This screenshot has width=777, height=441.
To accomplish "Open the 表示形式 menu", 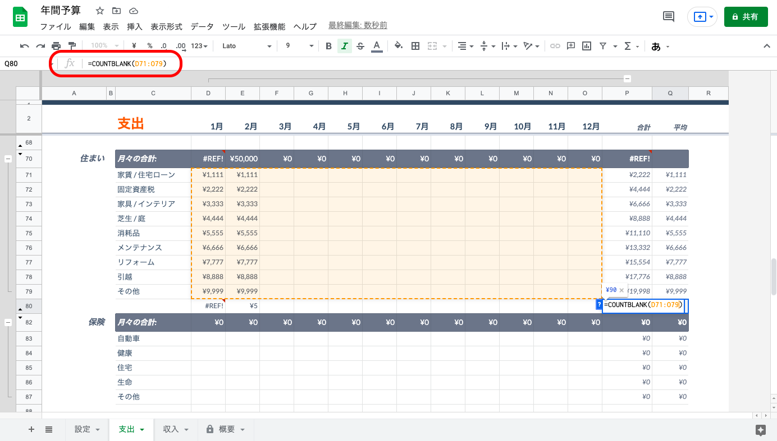I will [x=167, y=26].
